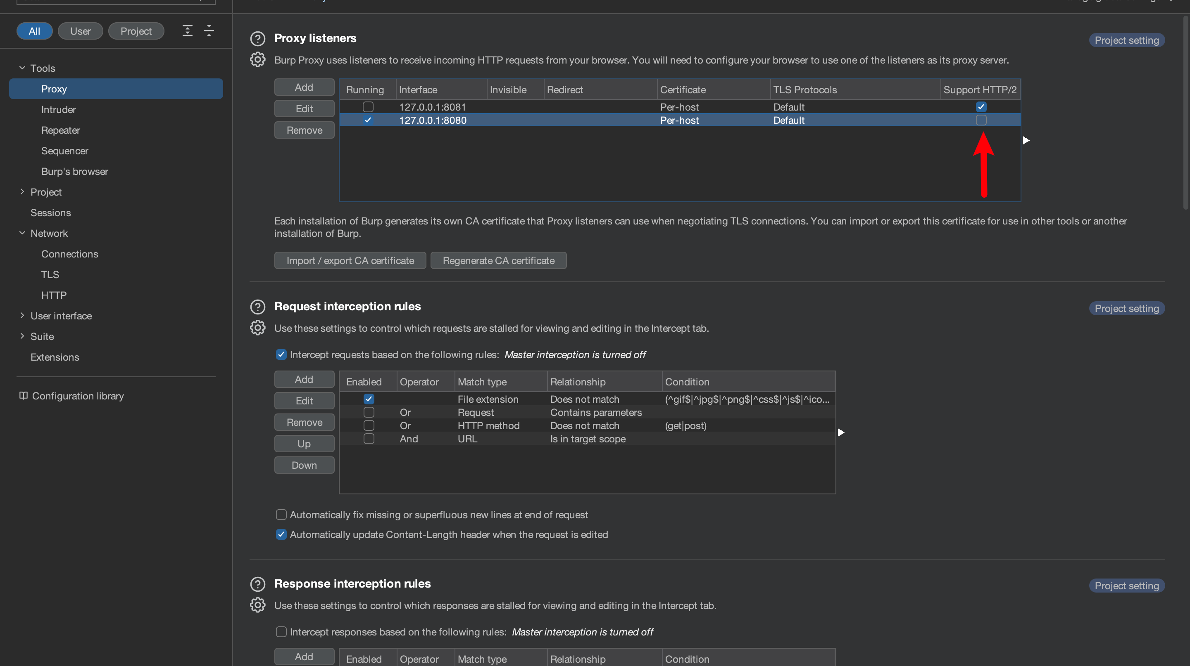Viewport: 1190px width, 666px height.
Task: Click Proxy listeners Project setting badge
Action: tap(1126, 40)
